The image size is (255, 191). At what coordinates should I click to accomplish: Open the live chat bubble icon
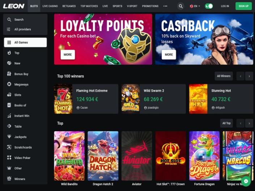(246, 181)
